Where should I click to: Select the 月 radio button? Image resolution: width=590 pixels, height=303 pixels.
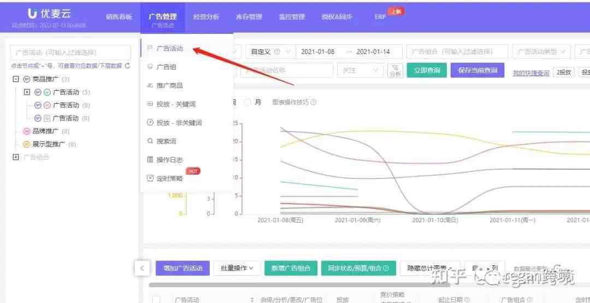click(x=247, y=102)
